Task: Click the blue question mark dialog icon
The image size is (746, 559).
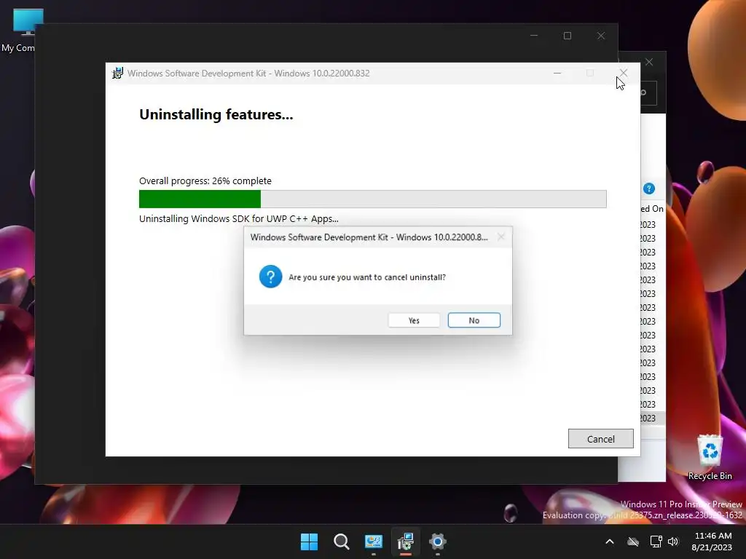Action: pos(270,277)
